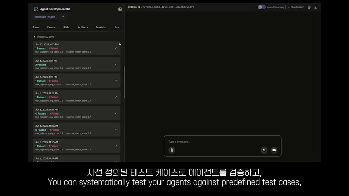
Task: Click the "Jun 6, 2025, 11:15 AM" timestamp
Action: click(47, 158)
